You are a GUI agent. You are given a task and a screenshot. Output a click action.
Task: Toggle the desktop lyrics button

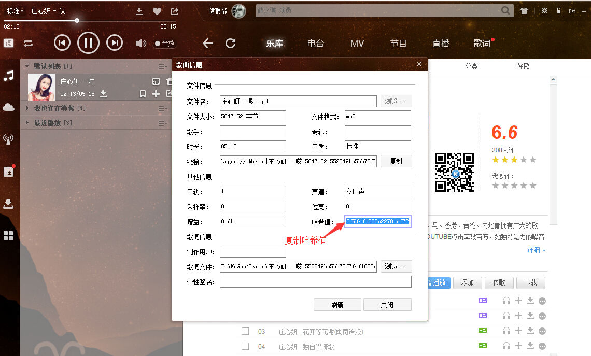pyautogui.click(x=8, y=43)
